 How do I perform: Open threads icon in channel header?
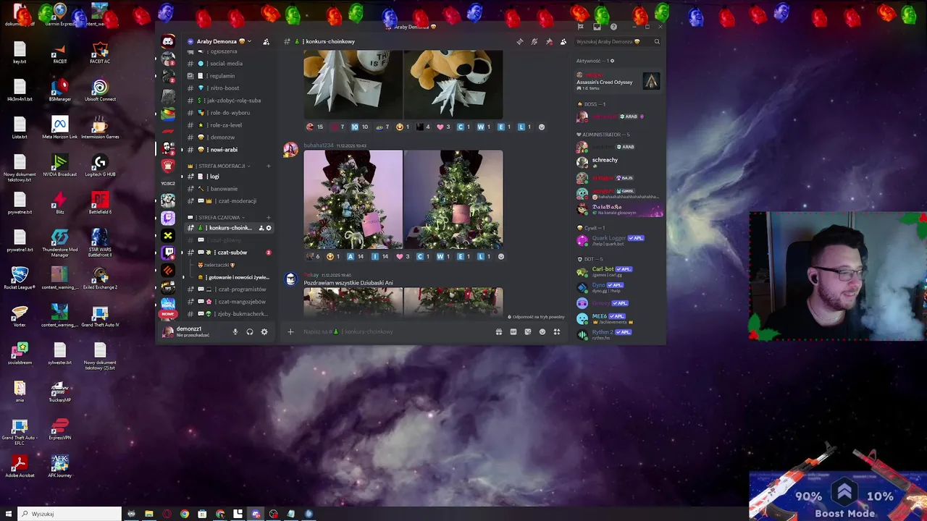tap(519, 41)
